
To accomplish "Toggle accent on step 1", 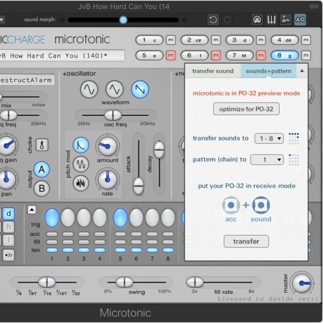I will click(52, 234).
